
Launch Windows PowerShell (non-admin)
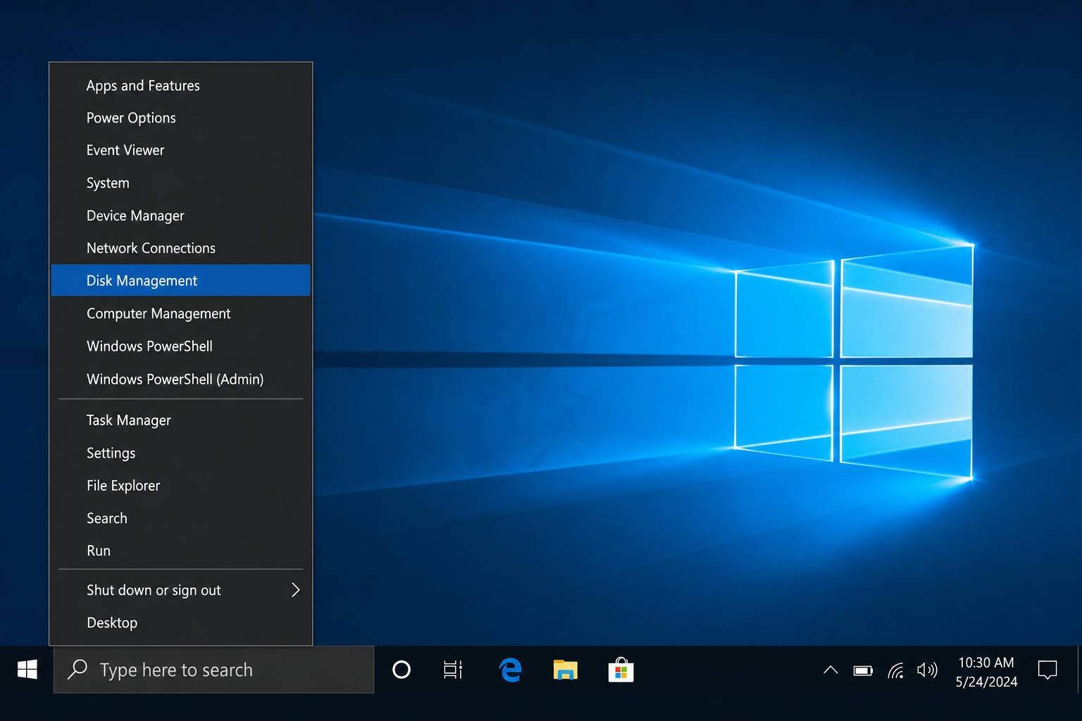[181, 346]
